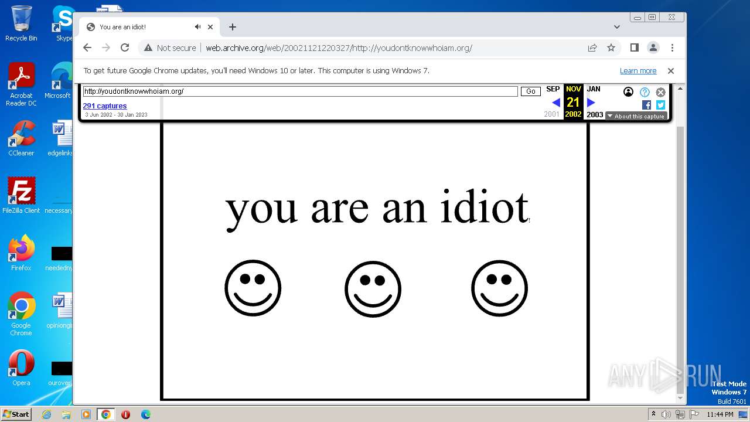The height and width of the screenshot is (422, 750).
Task: Go to the previous capture in SEP
Action: [556, 103]
